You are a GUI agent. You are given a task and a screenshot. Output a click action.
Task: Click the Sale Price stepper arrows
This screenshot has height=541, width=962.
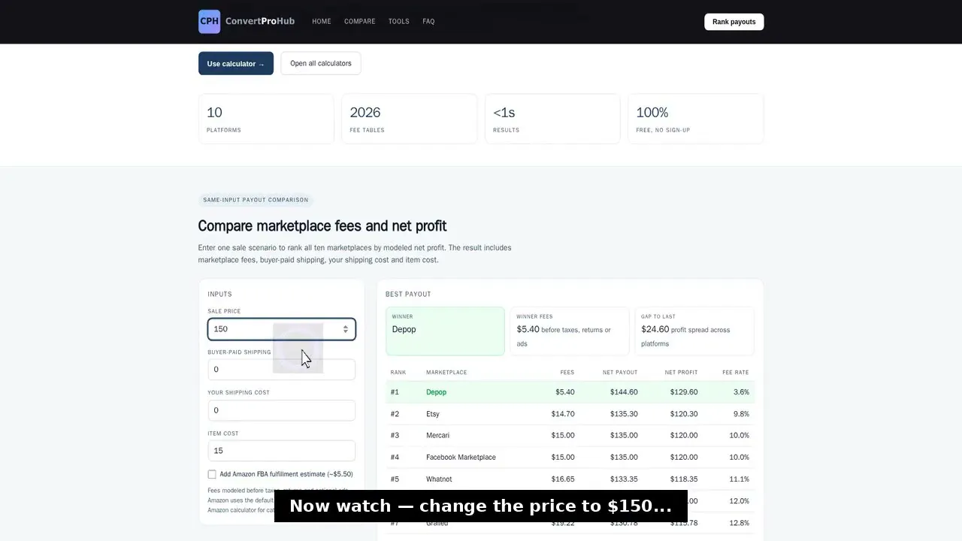point(346,329)
